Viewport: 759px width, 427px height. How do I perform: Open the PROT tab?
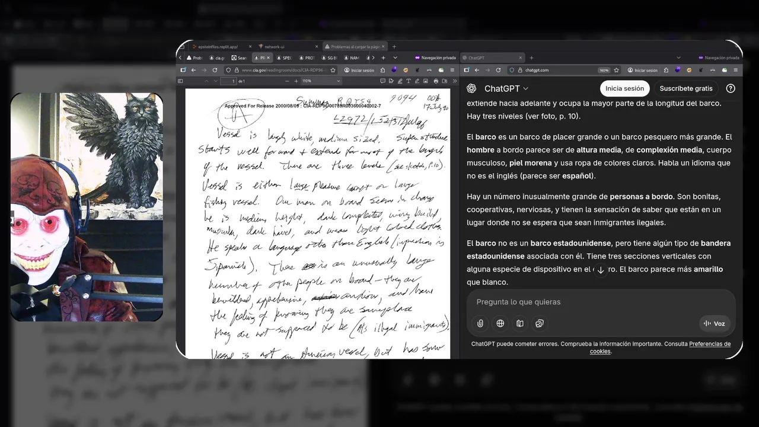click(x=307, y=58)
